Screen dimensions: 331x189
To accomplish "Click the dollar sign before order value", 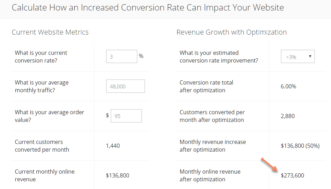I will (107, 115).
